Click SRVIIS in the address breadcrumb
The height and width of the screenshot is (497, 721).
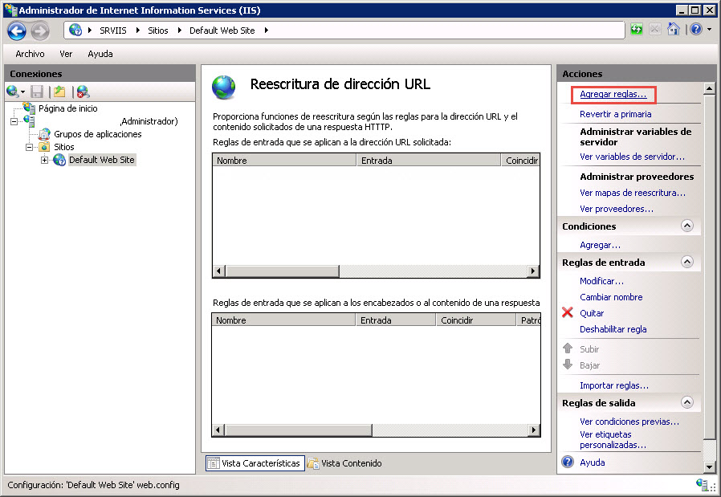(113, 31)
